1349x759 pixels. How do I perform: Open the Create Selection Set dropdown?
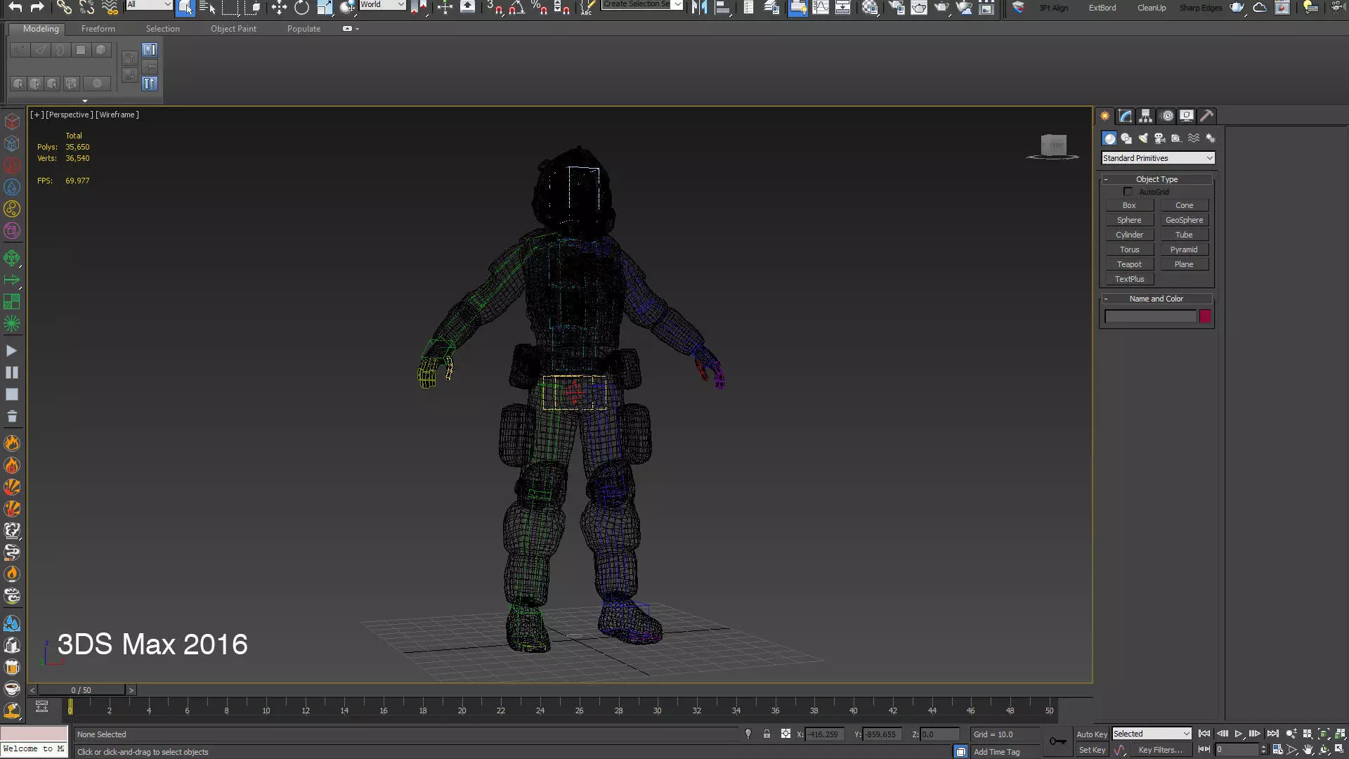[x=642, y=4]
